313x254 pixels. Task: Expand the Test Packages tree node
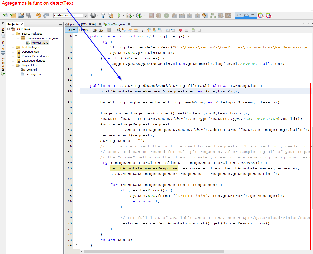(13, 47)
